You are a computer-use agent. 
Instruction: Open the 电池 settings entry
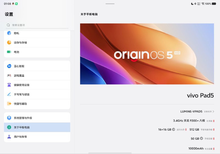37,52
